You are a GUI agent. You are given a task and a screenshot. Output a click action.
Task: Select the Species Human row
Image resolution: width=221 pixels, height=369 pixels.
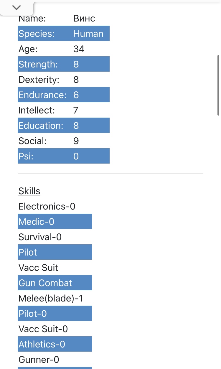point(63,34)
